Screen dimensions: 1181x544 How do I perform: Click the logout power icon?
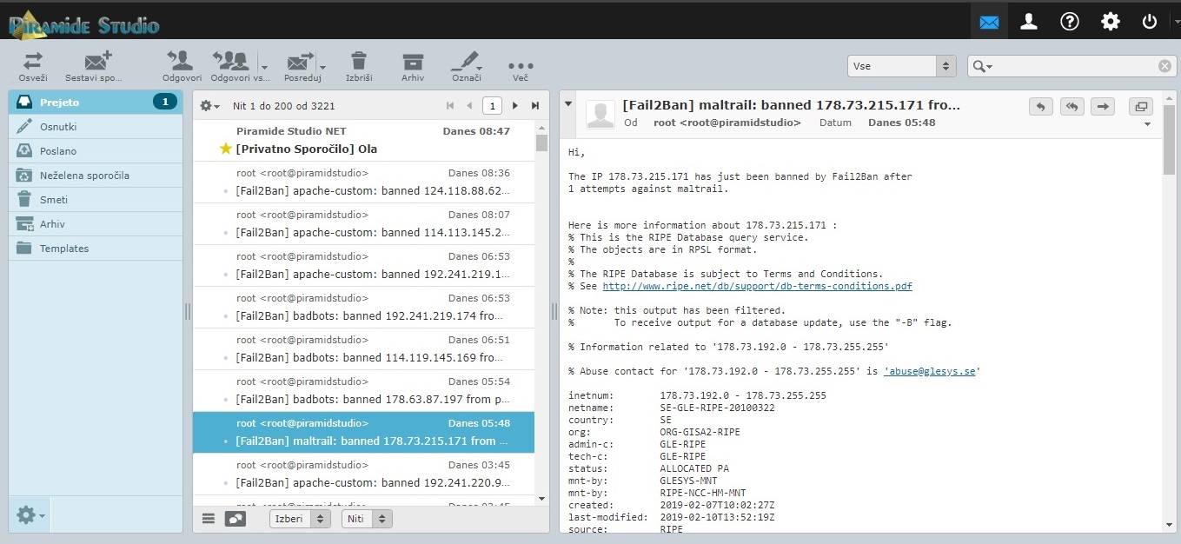[x=1150, y=22]
